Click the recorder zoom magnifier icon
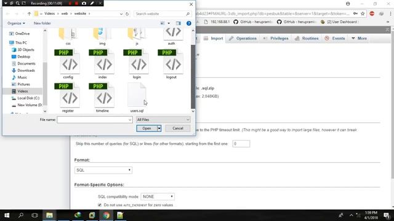This screenshot has height=221, width=394. click(18, 3)
